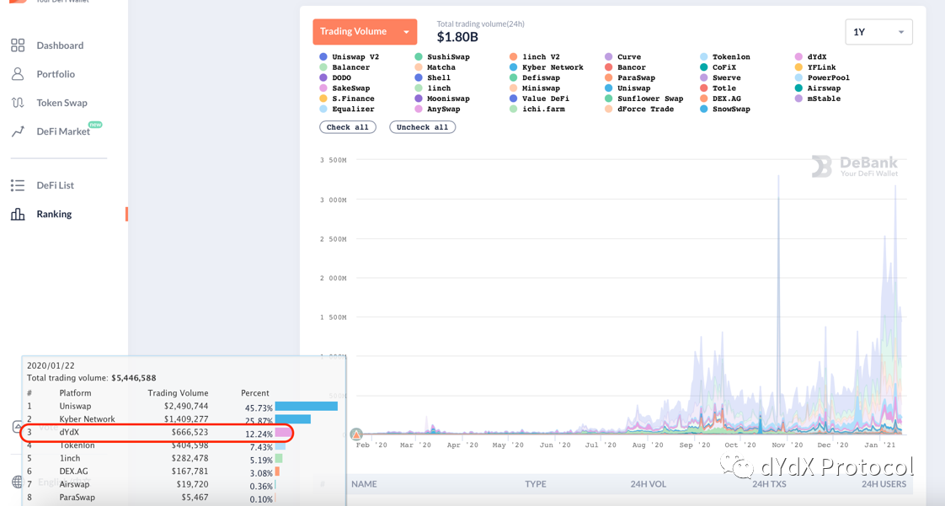
Task: Click the DeFi Market chart icon
Action: tap(18, 131)
